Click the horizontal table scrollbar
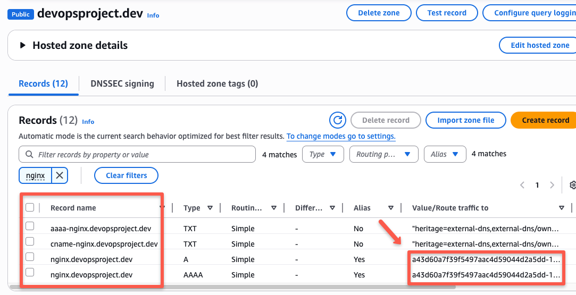 click(x=232, y=287)
